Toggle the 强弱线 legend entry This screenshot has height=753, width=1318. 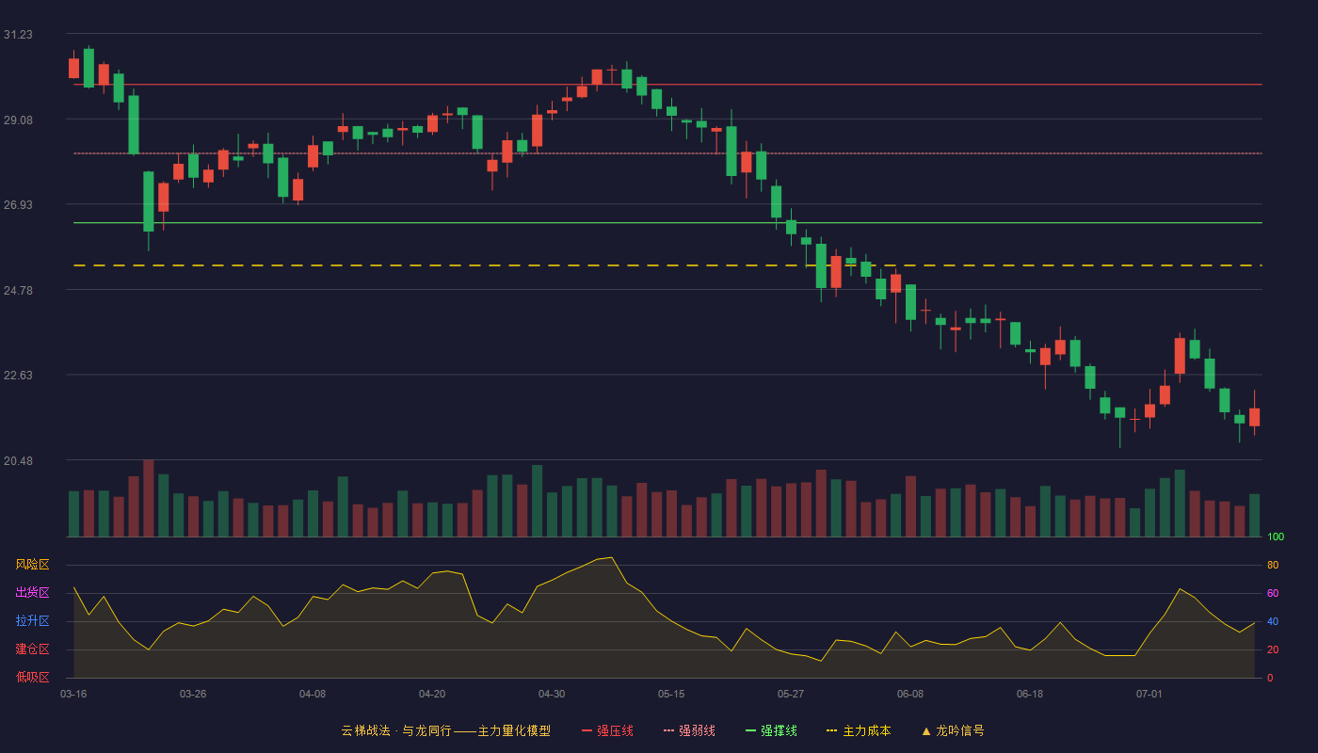[x=689, y=730]
